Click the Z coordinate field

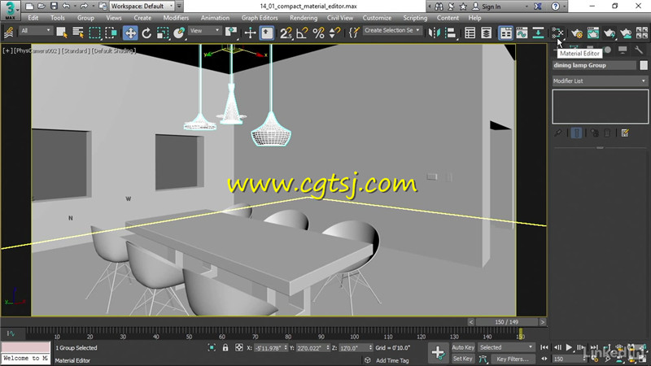tap(356, 348)
